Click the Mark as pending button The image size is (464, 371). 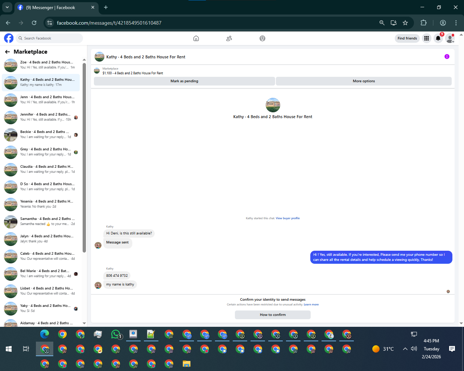tap(184, 81)
